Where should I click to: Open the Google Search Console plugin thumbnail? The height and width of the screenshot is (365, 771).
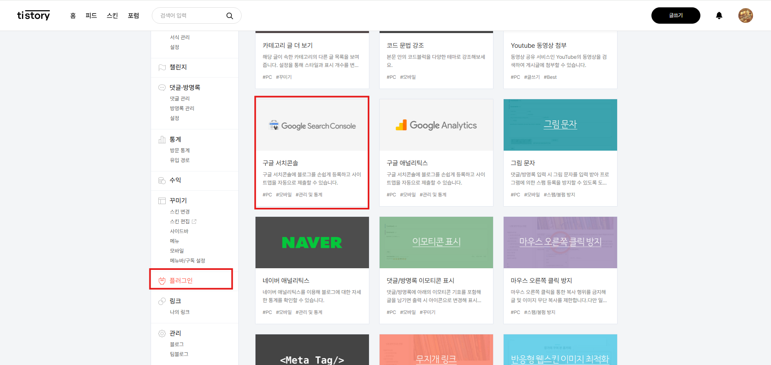tap(312, 125)
